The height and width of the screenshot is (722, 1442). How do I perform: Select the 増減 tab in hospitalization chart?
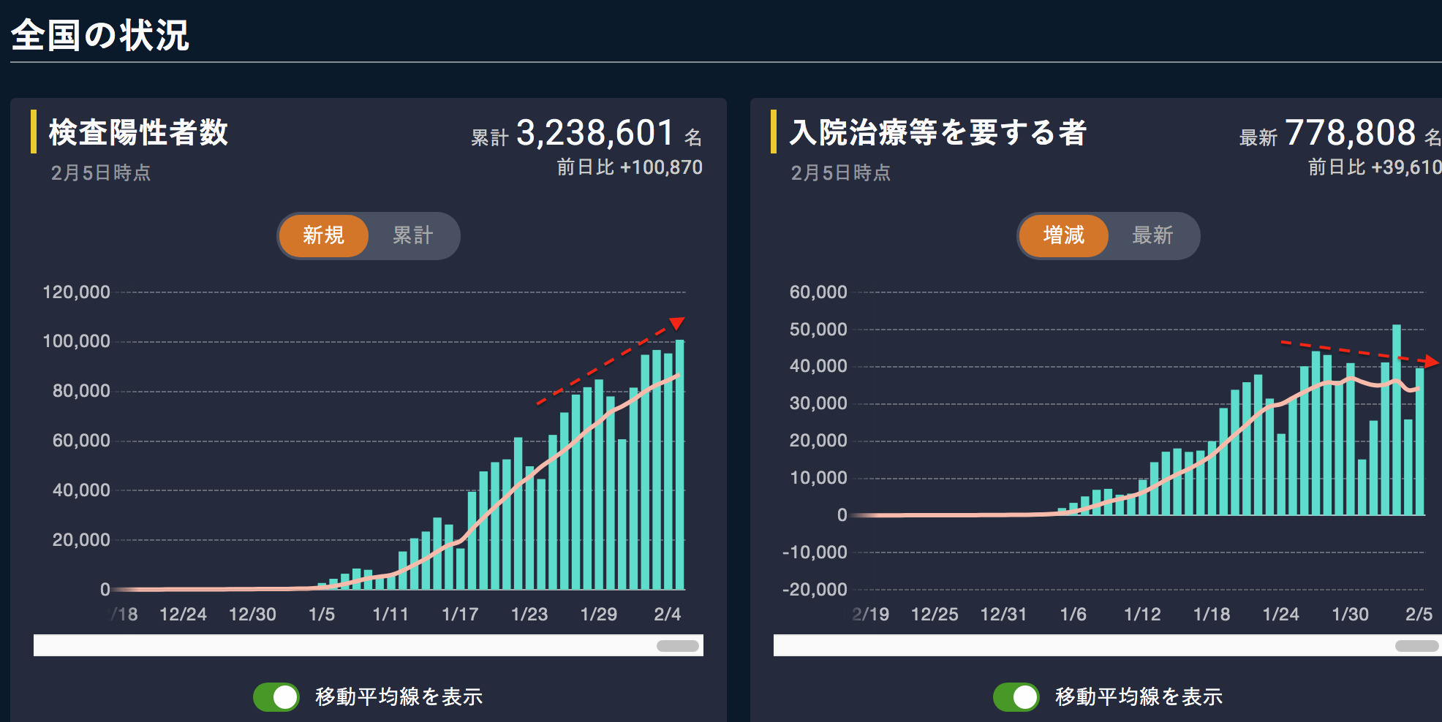tap(1063, 235)
